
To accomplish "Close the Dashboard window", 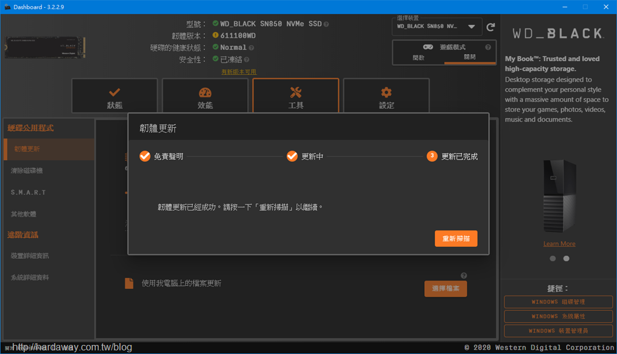I will point(606,7).
